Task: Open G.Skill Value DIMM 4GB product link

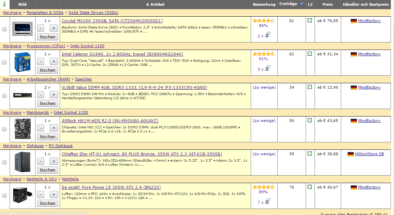Action: point(134,88)
